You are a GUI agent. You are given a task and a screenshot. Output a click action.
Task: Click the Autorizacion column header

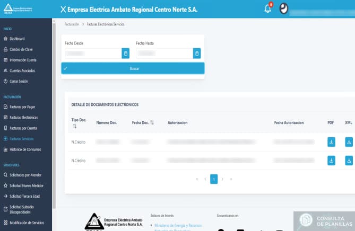point(177,122)
